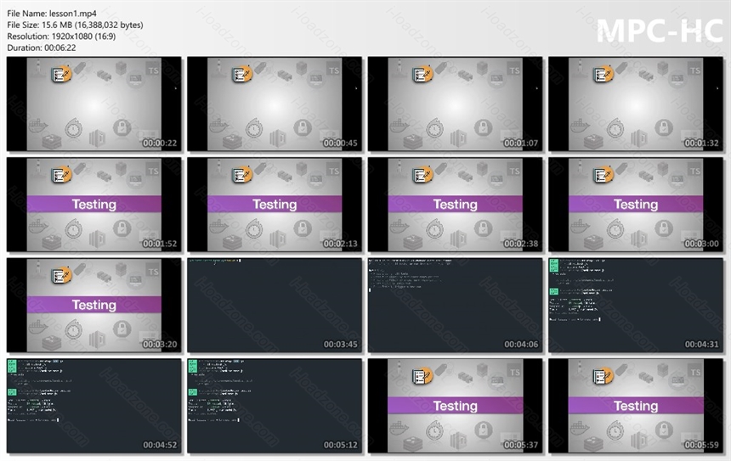Open the thumbnail stamped 00:00:45
Screen dimensions: 731x461
275,104
